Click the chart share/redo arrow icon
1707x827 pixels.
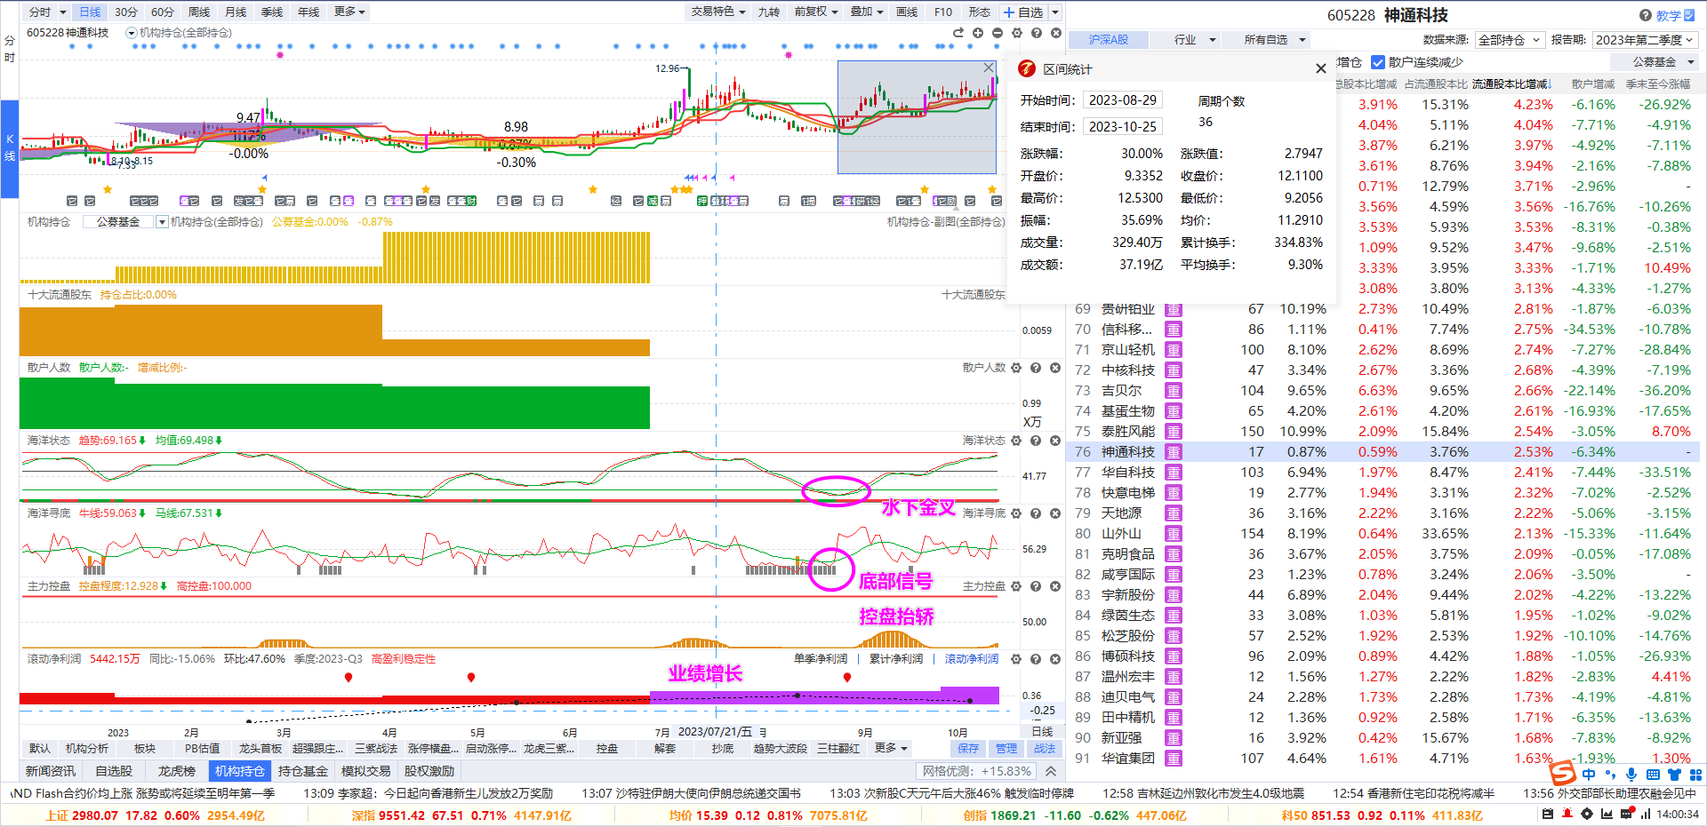coord(958,33)
